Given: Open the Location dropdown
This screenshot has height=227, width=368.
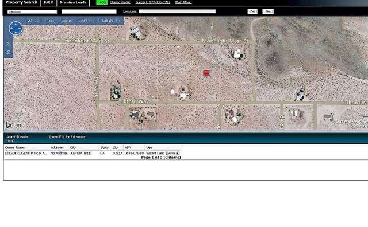Looking at the screenshot, I should 177,11.
